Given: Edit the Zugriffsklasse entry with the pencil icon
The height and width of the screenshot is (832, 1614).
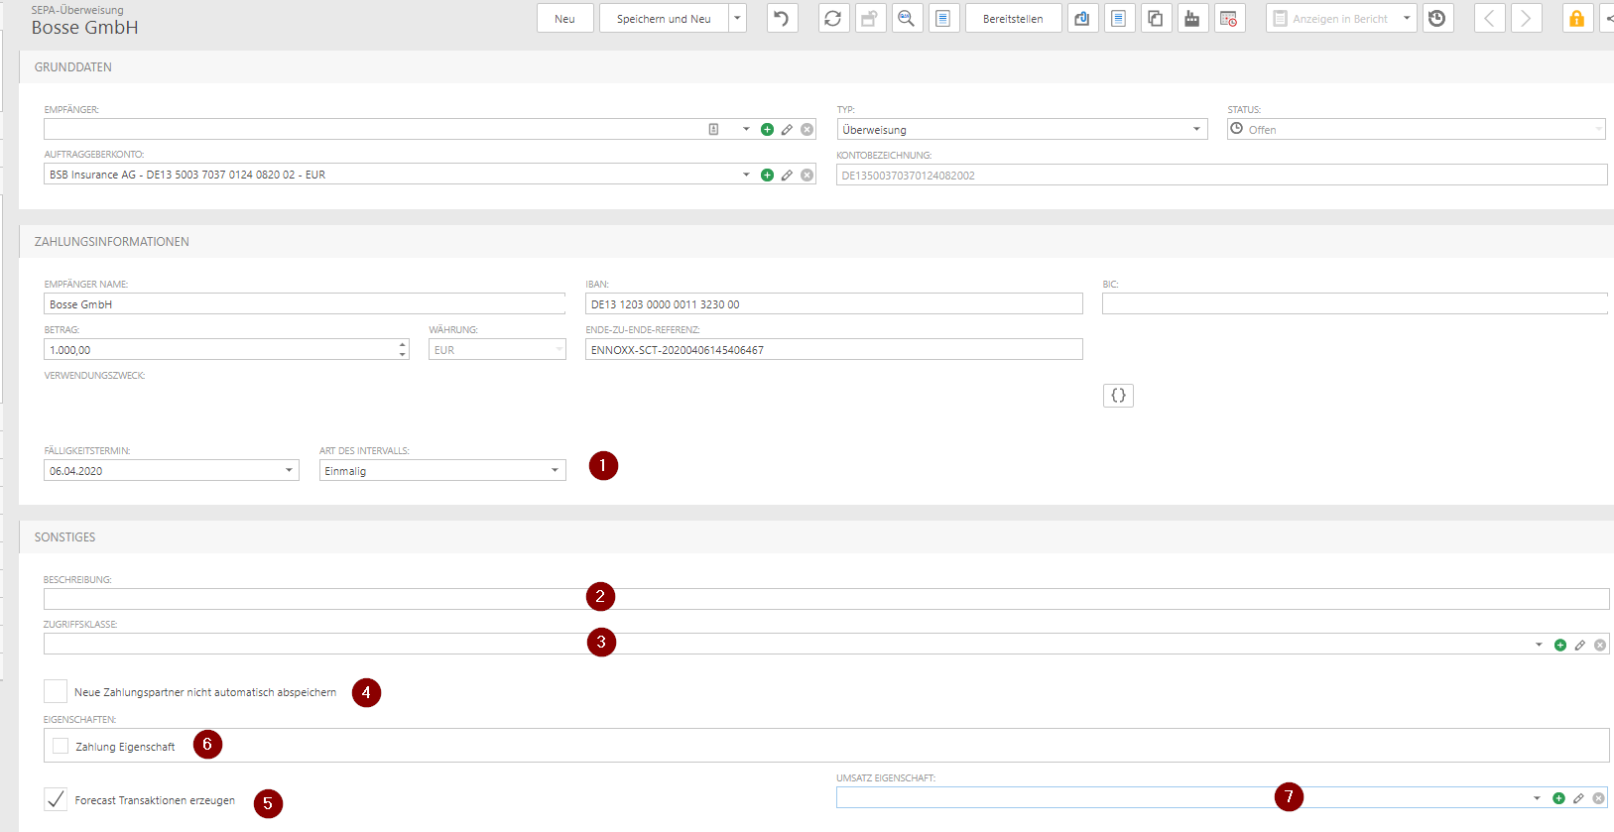Looking at the screenshot, I should (1580, 646).
